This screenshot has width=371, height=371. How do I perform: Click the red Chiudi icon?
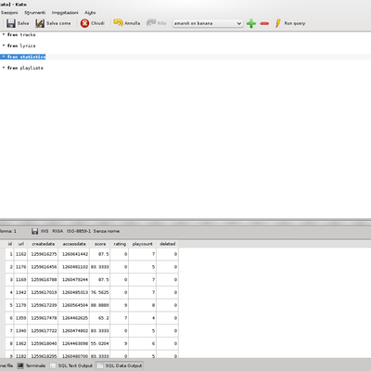click(x=84, y=23)
